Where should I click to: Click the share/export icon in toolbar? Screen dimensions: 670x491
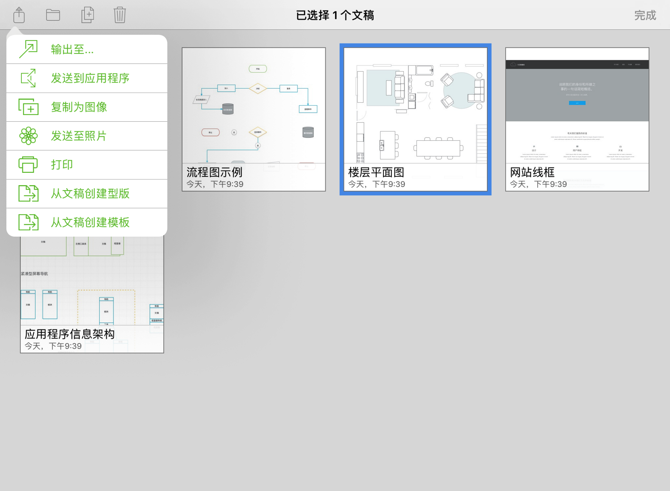click(x=19, y=15)
